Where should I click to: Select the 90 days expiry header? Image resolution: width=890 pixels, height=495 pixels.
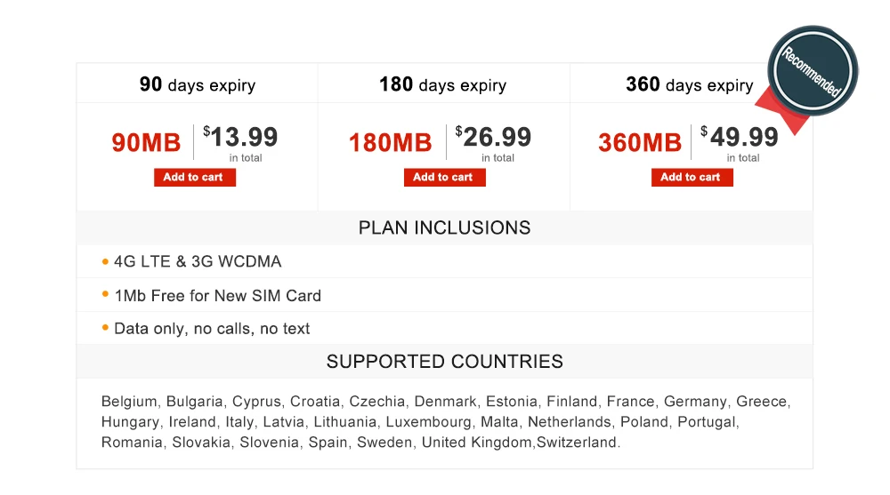click(197, 84)
